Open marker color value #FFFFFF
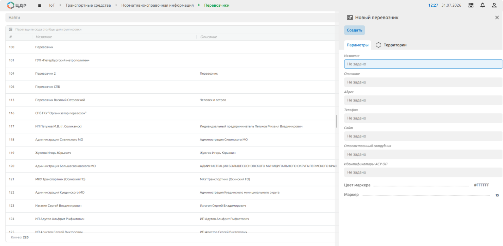This screenshot has width=503, height=246. tap(481, 185)
